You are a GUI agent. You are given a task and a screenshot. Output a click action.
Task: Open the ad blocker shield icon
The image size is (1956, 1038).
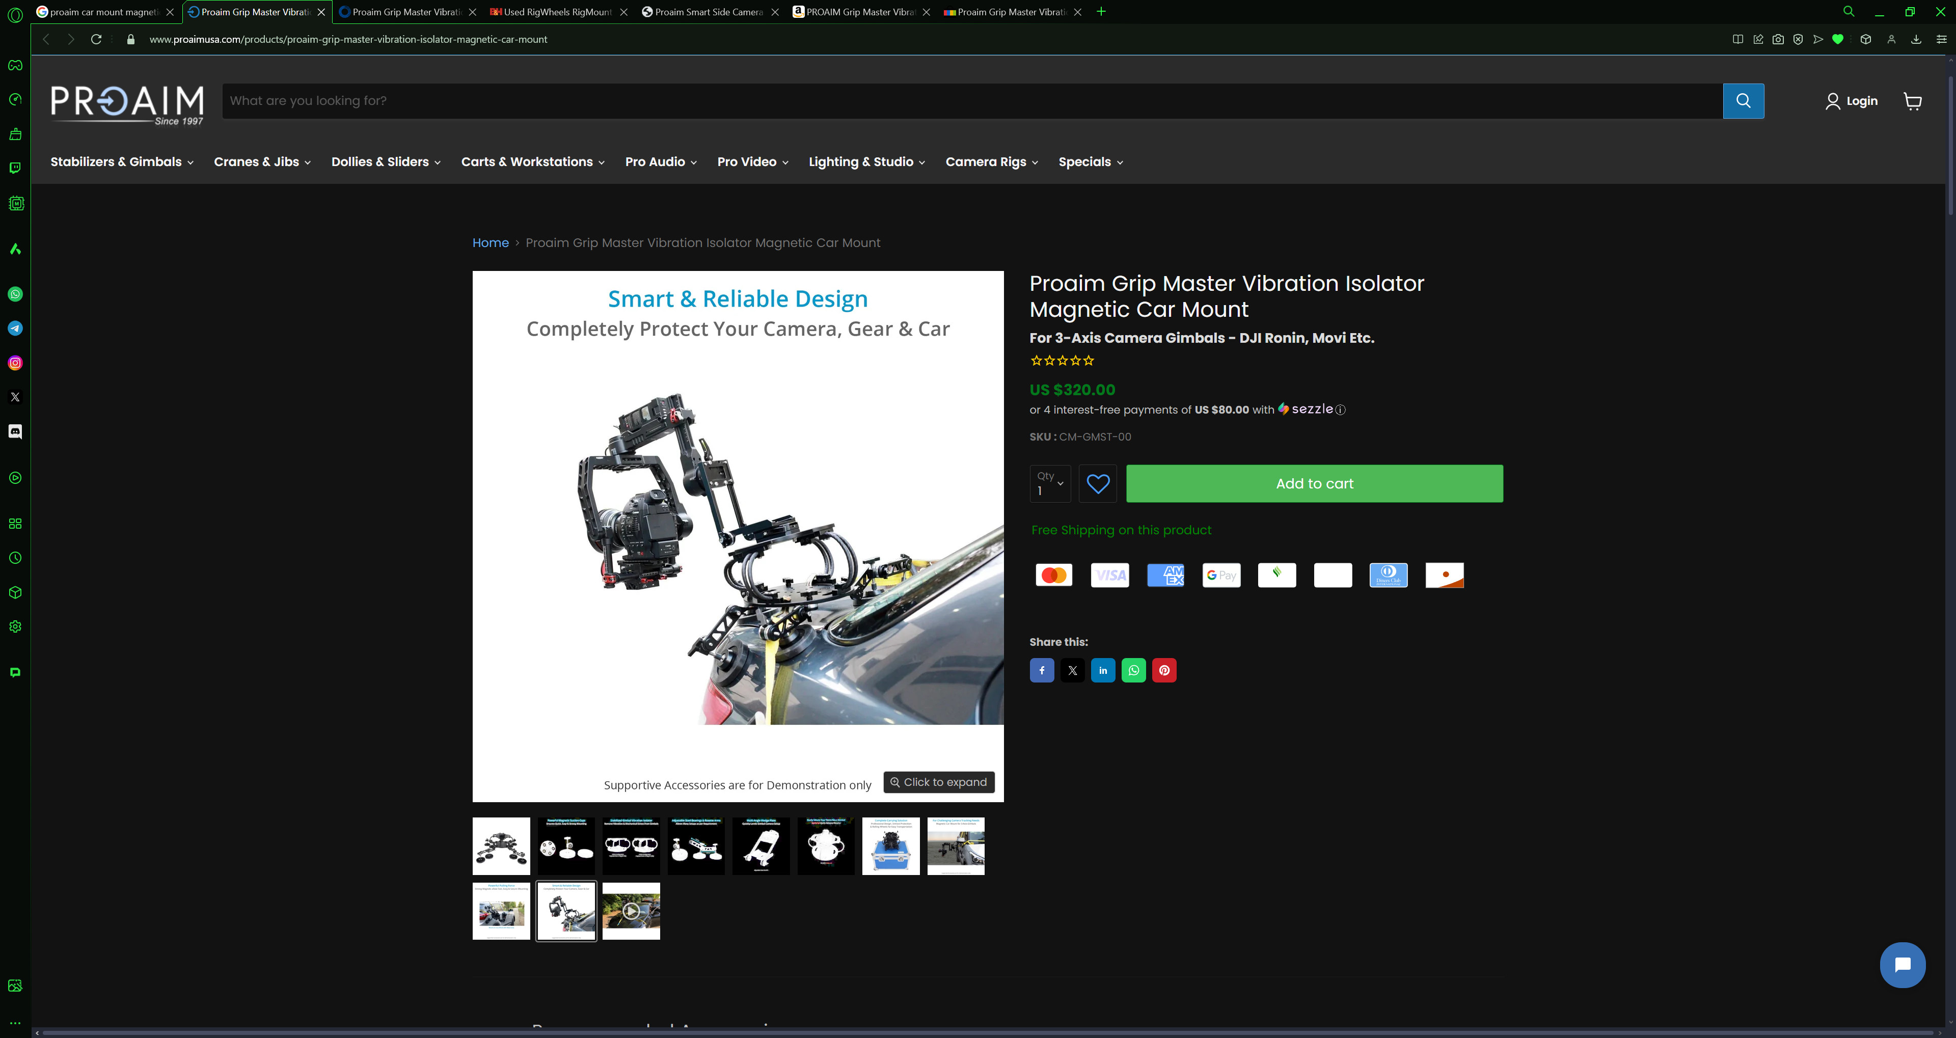[1797, 40]
